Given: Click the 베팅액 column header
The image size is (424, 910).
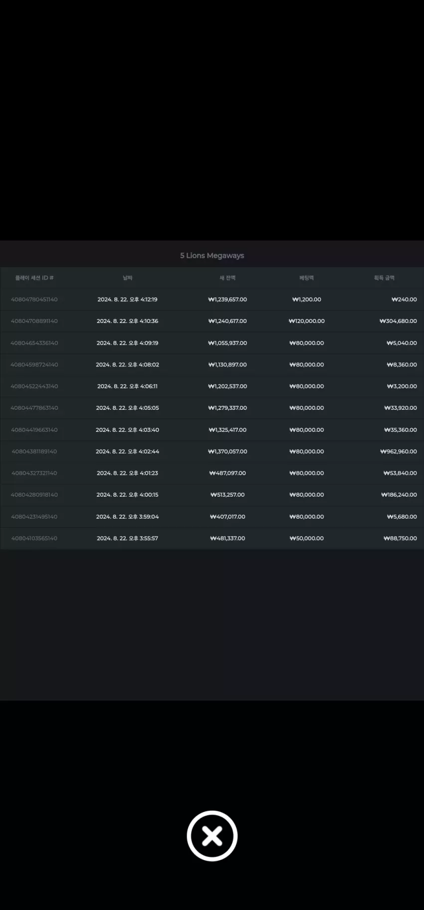Looking at the screenshot, I should coord(307,278).
